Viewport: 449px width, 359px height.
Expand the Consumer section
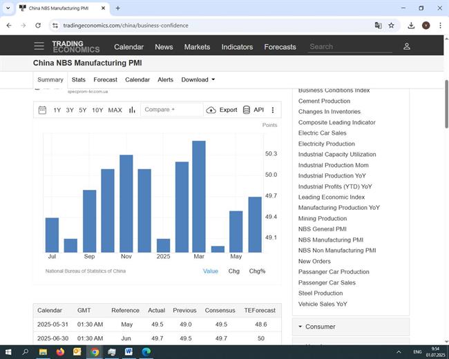point(351,327)
